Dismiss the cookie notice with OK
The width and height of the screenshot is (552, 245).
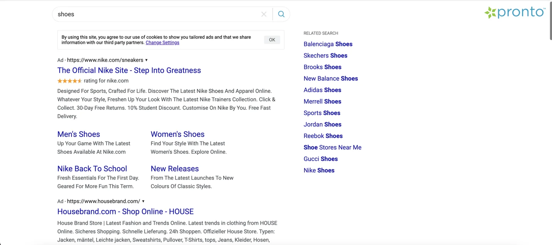coord(272,39)
